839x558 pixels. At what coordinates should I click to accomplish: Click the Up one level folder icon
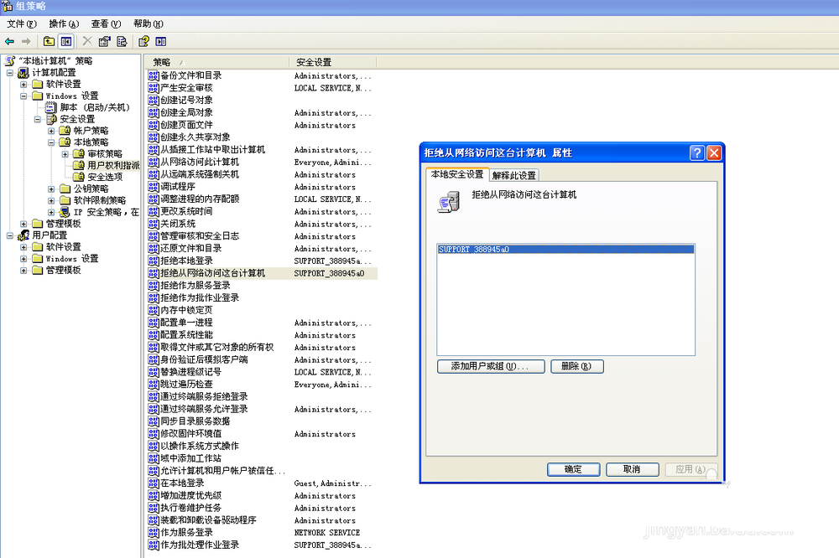(49, 40)
